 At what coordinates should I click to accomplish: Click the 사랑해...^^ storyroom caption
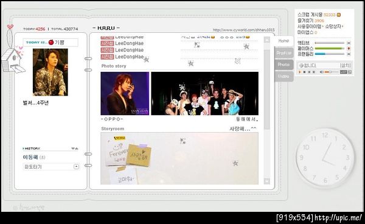click(x=243, y=128)
